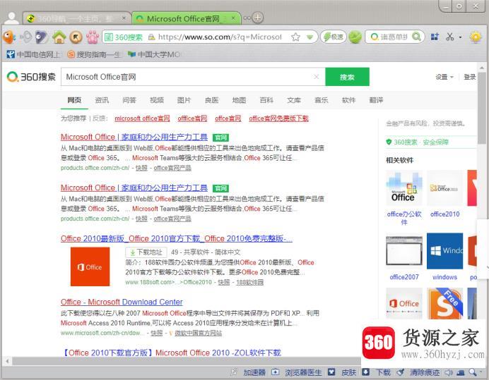This screenshot has width=489, height=380.
Task: Open the 188软件园 source link
Action: click(x=249, y=282)
